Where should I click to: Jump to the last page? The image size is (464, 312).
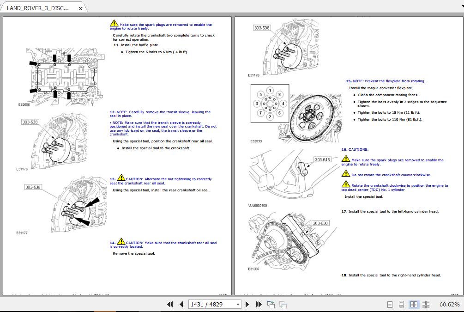pyautogui.click(x=259, y=304)
